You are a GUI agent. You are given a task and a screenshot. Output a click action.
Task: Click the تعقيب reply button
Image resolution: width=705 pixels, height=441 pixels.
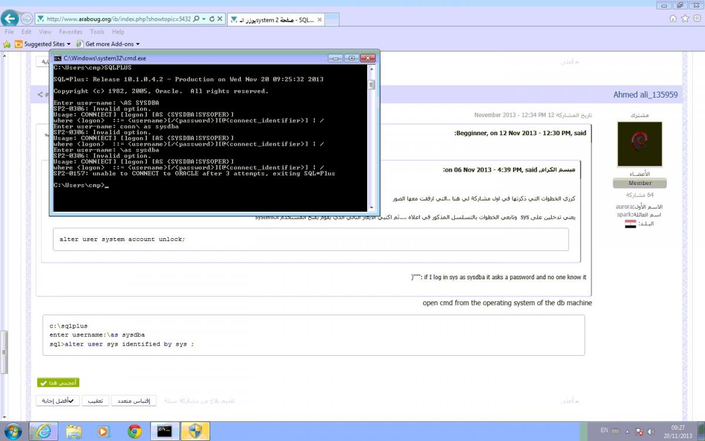95,401
